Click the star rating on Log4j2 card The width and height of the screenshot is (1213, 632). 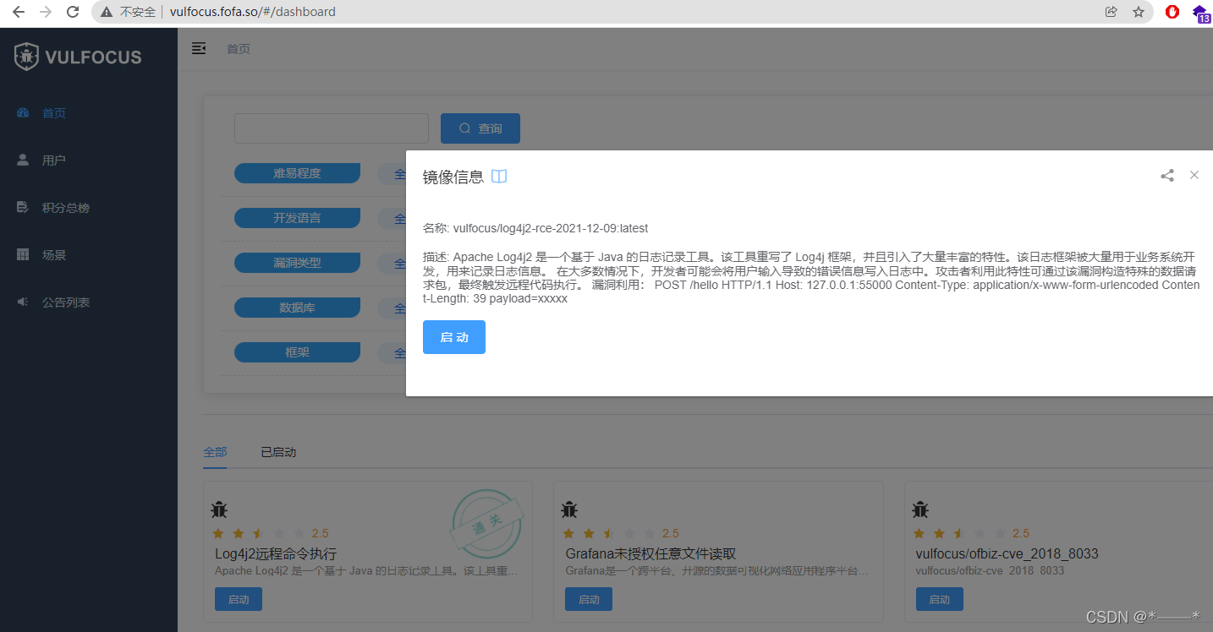[x=258, y=533]
